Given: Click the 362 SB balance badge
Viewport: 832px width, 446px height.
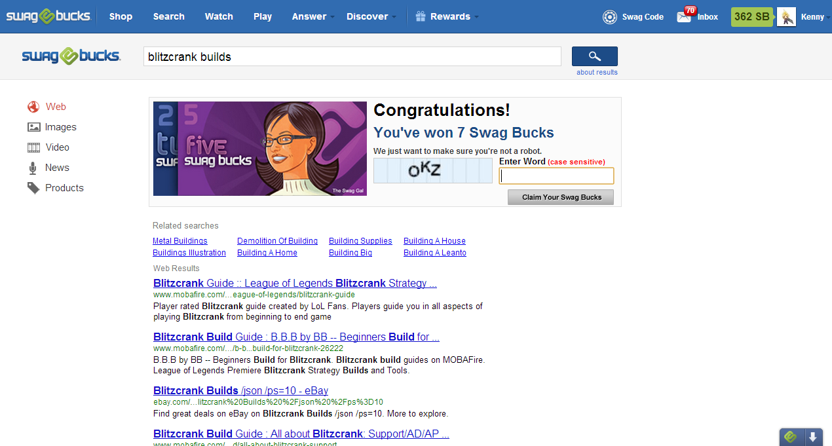Looking at the screenshot, I should [752, 17].
